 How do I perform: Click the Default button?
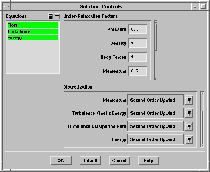[x=90, y=161]
